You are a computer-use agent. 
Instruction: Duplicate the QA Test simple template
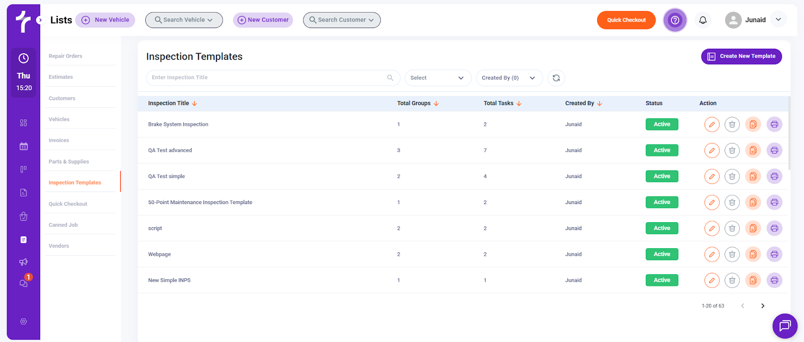tap(753, 177)
